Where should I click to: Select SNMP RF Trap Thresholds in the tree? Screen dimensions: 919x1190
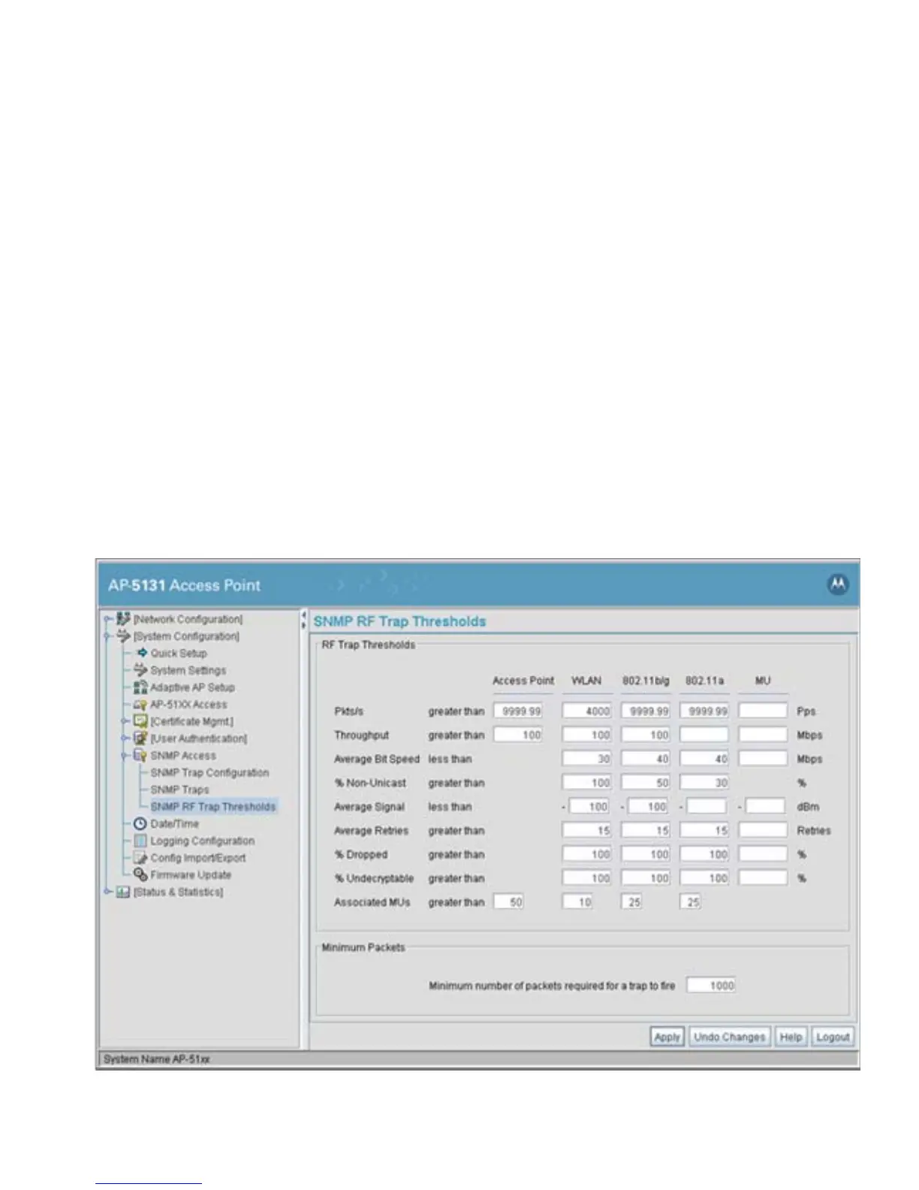click(213, 807)
